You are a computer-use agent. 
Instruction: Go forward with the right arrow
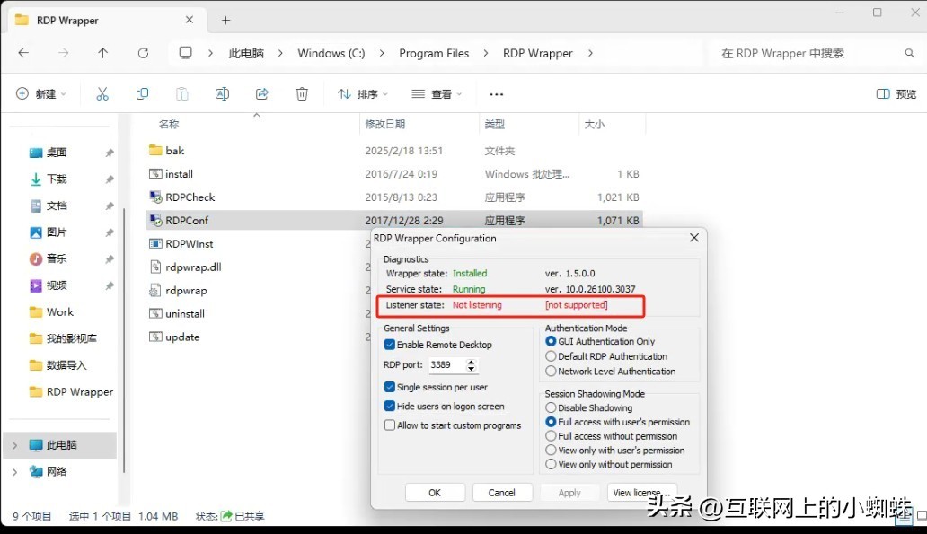63,53
